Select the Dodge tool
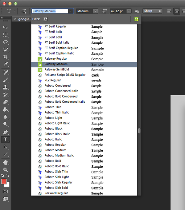The width and height of the screenshot is (185, 210). point(5,124)
